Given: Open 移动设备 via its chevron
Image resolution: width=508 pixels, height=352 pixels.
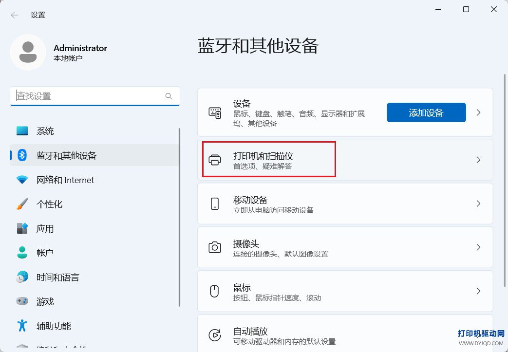Looking at the screenshot, I should 478,204.
